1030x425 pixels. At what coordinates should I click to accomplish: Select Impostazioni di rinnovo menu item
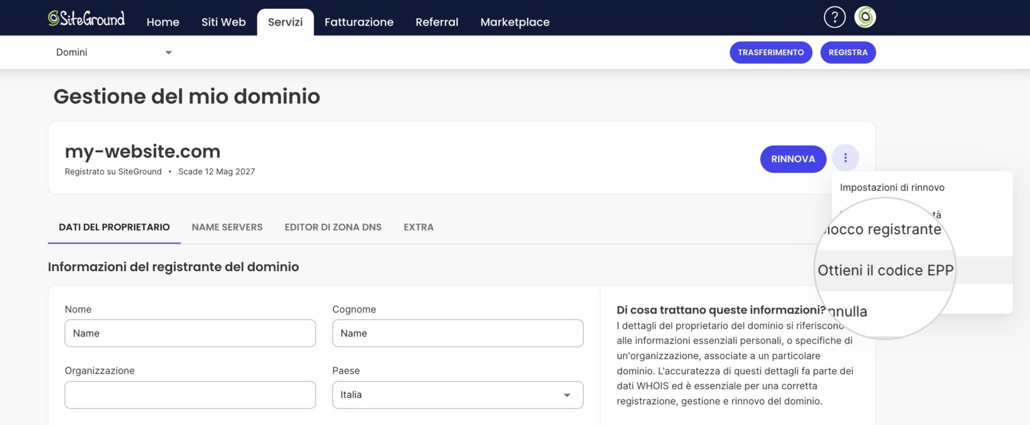click(892, 188)
